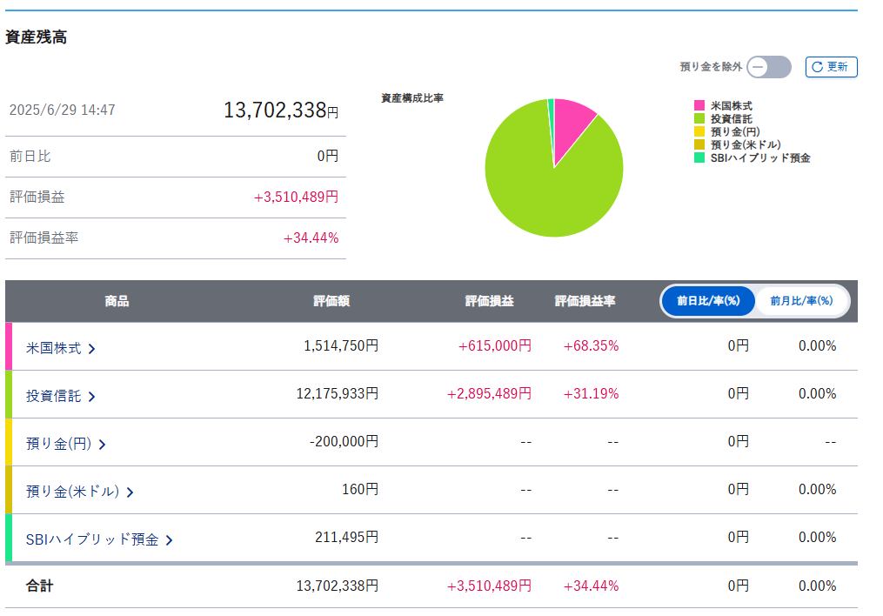
Task: Click the teal SBIハイブリッド預金 legend swatch
Action: click(x=699, y=157)
